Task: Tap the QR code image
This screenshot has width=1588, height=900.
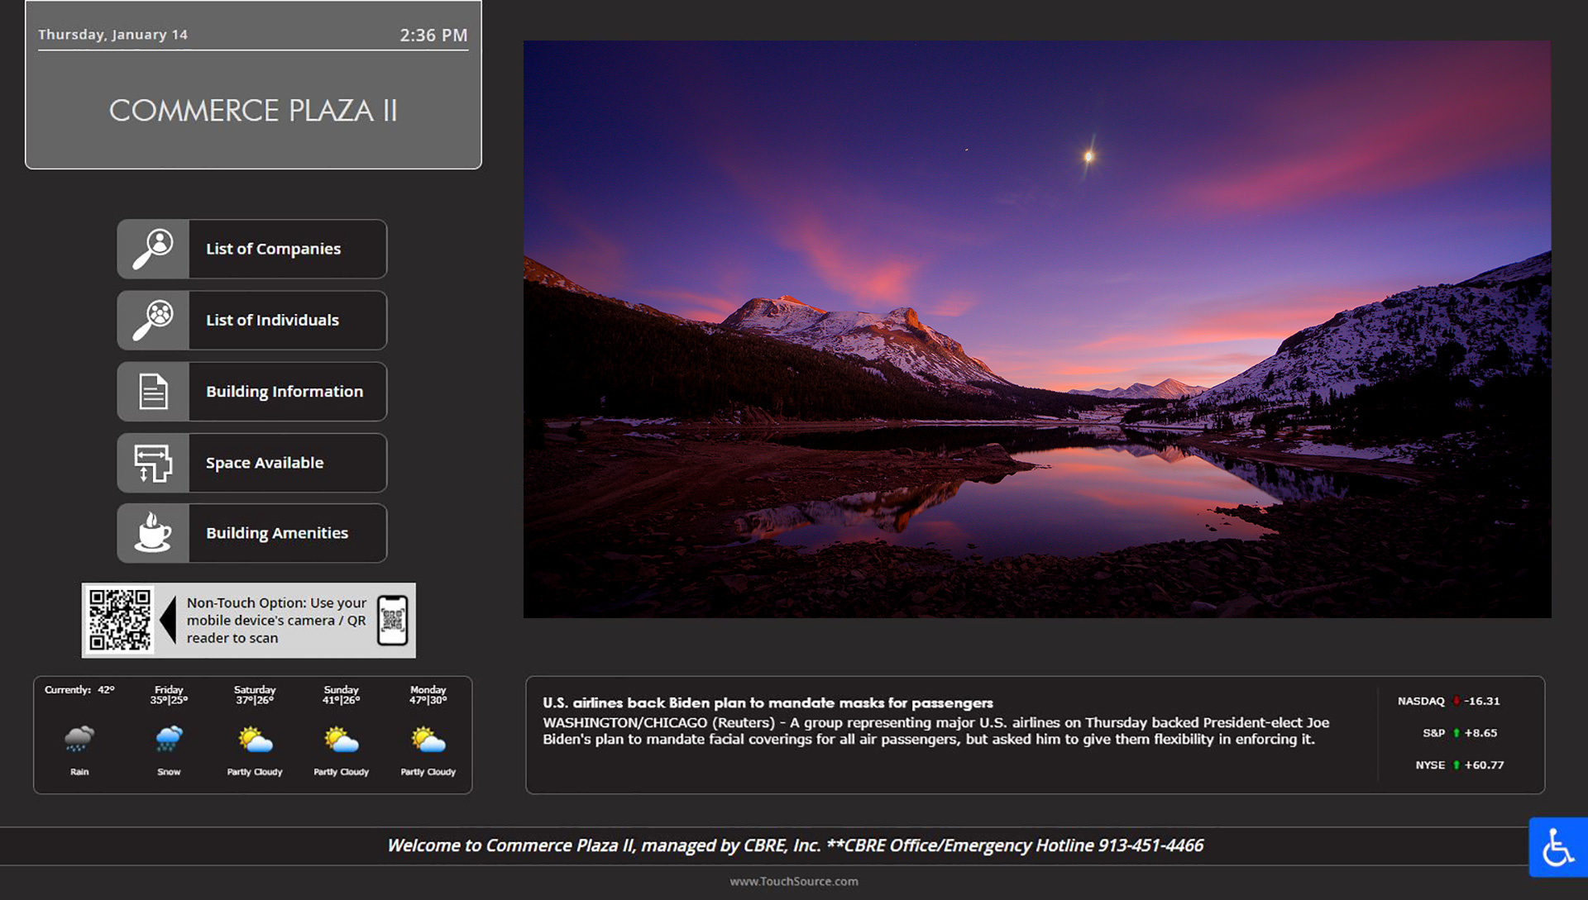Action: pyautogui.click(x=120, y=620)
